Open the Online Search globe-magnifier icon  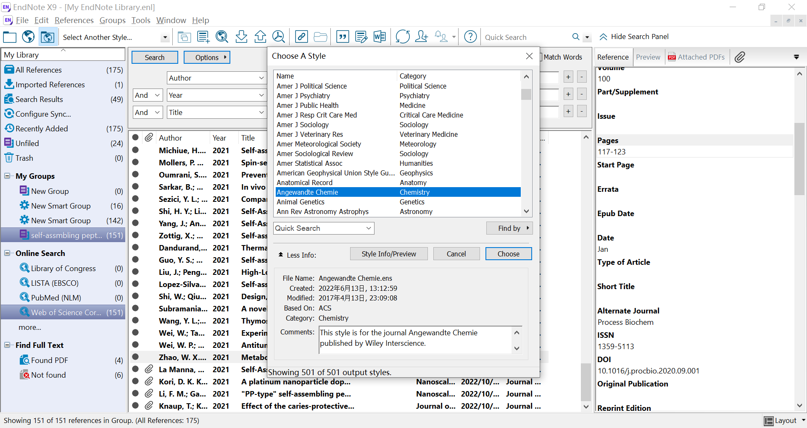click(x=222, y=37)
